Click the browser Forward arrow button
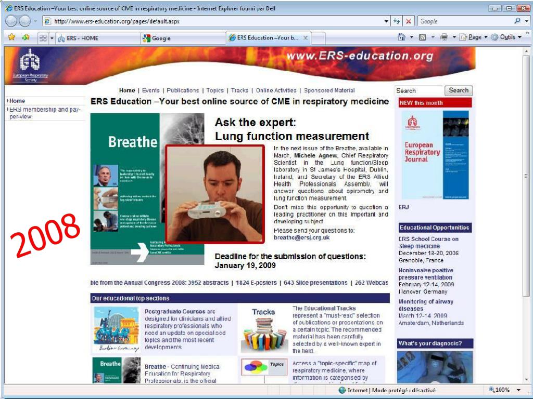The image size is (533, 399). click(25, 21)
